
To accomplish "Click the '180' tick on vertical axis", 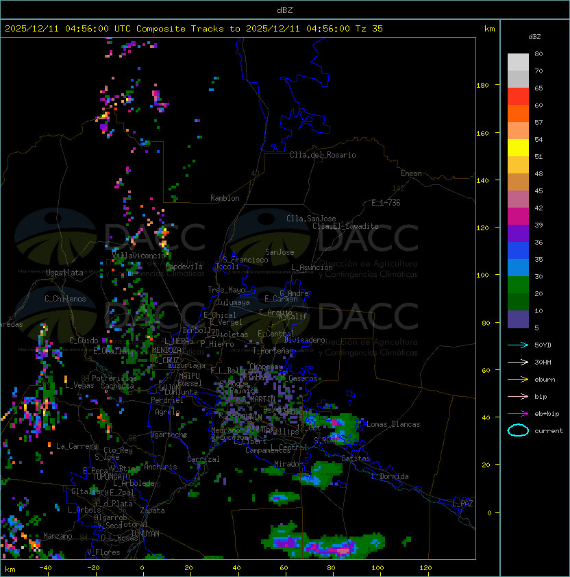I will pyautogui.click(x=482, y=86).
